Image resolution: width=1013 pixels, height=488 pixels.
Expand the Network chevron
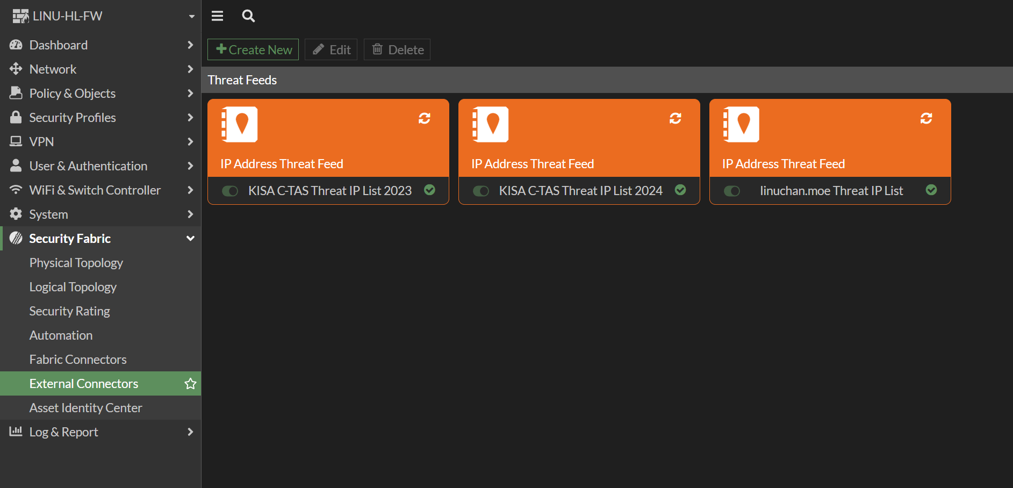pos(190,69)
